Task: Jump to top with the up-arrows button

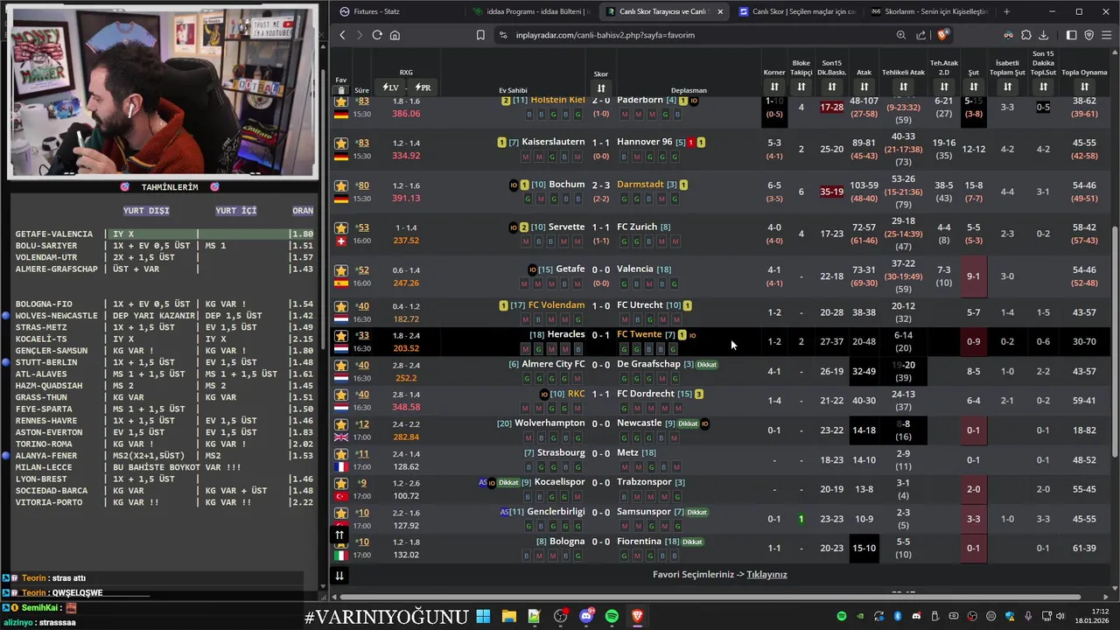Action: click(339, 535)
